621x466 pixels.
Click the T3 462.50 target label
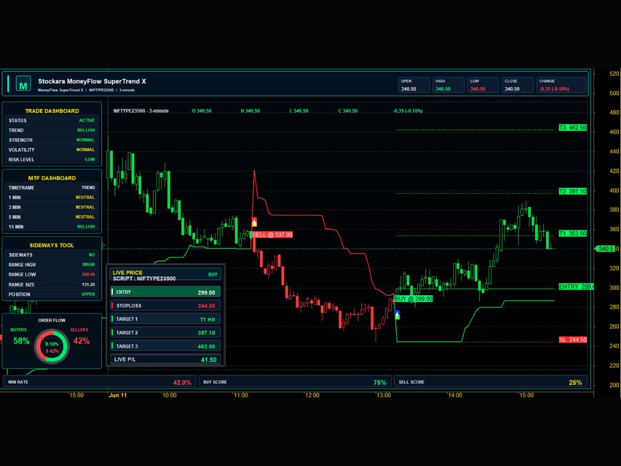pyautogui.click(x=572, y=127)
